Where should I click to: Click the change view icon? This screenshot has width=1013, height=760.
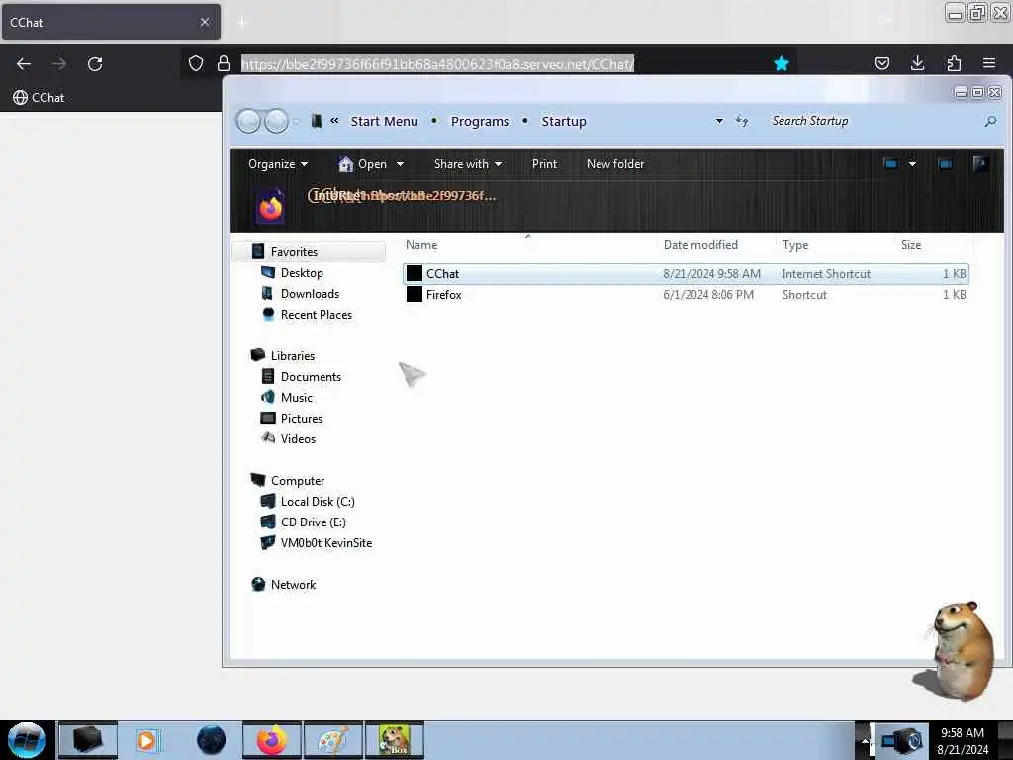click(891, 164)
